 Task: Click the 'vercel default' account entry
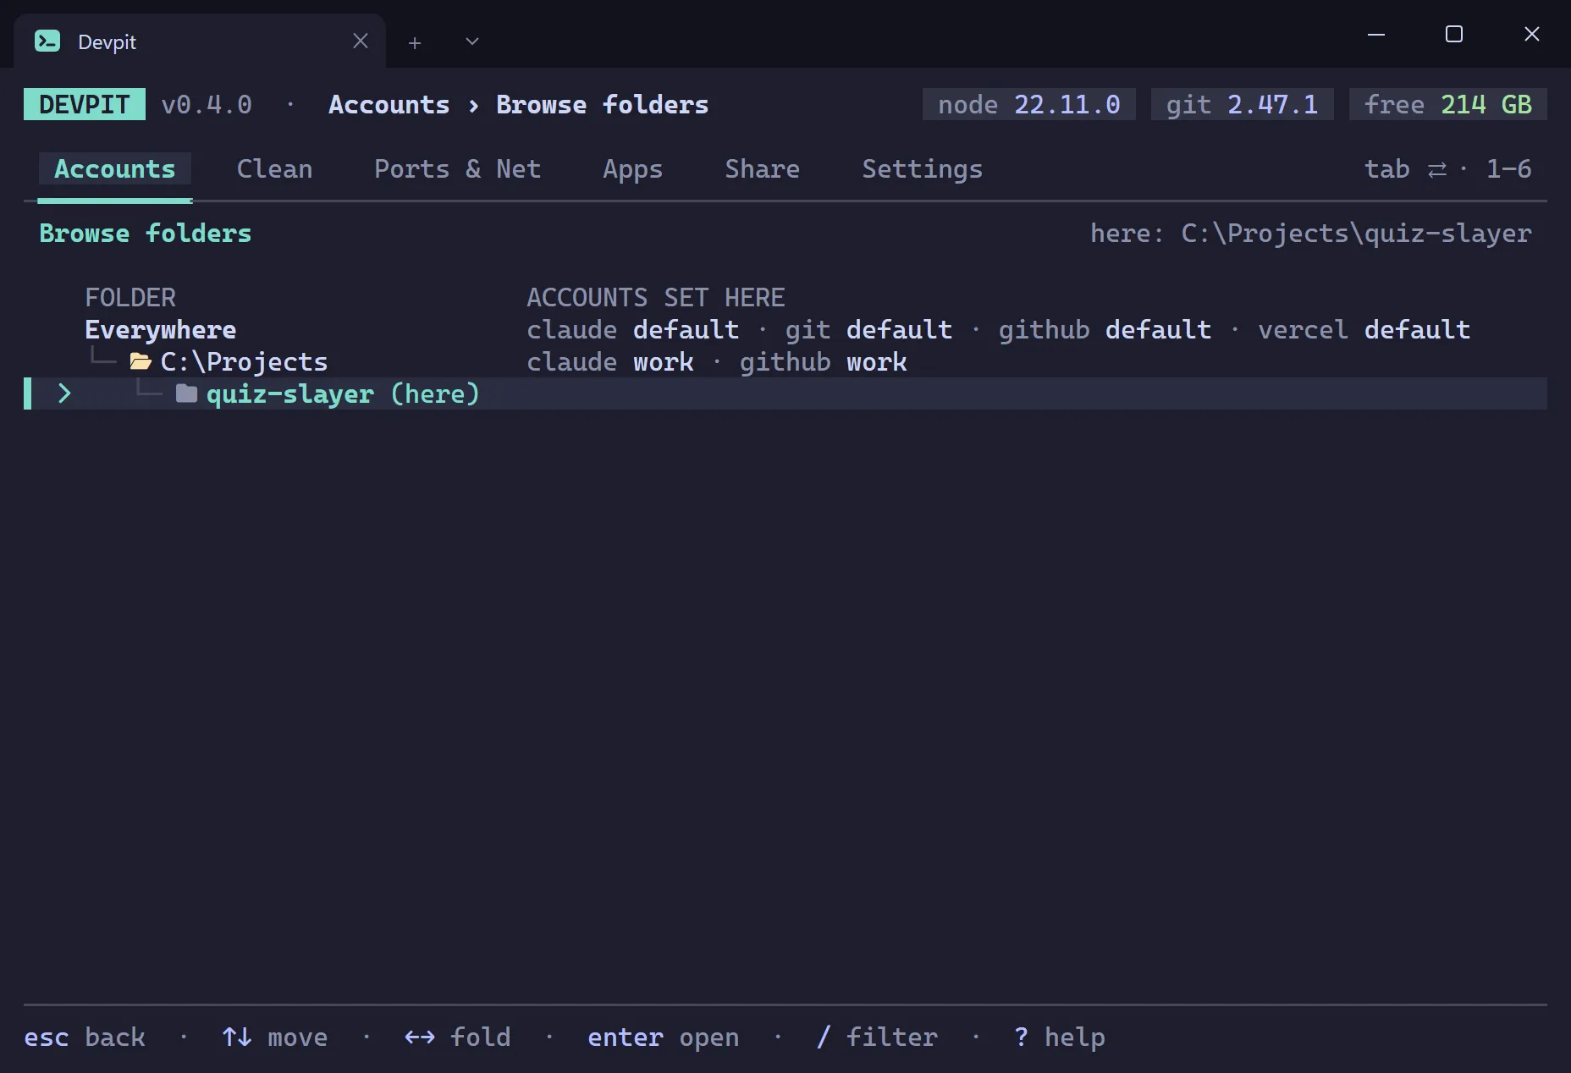coord(1364,329)
